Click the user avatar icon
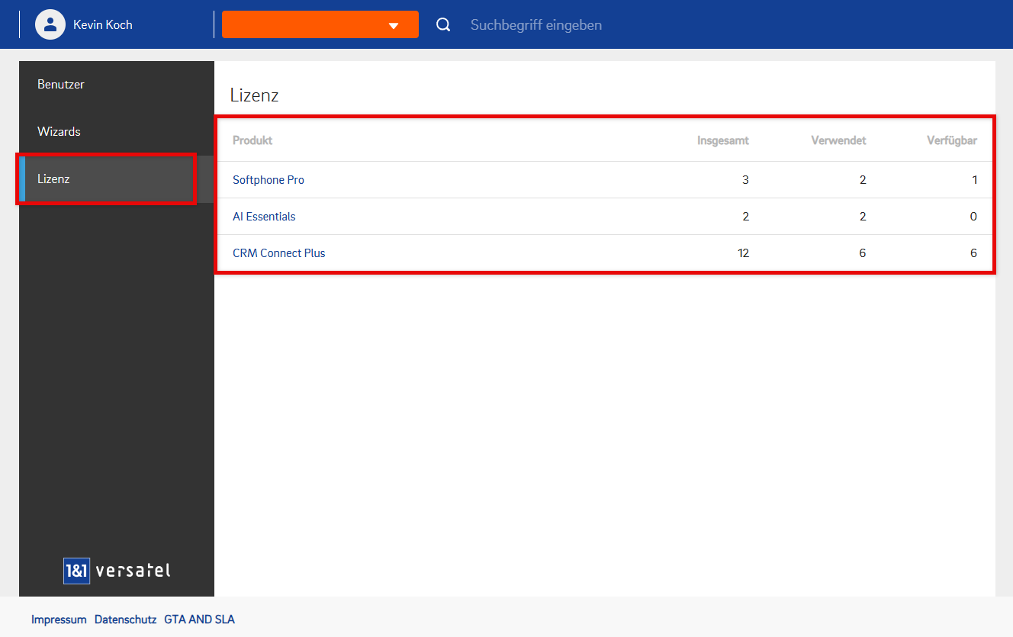 (50, 24)
